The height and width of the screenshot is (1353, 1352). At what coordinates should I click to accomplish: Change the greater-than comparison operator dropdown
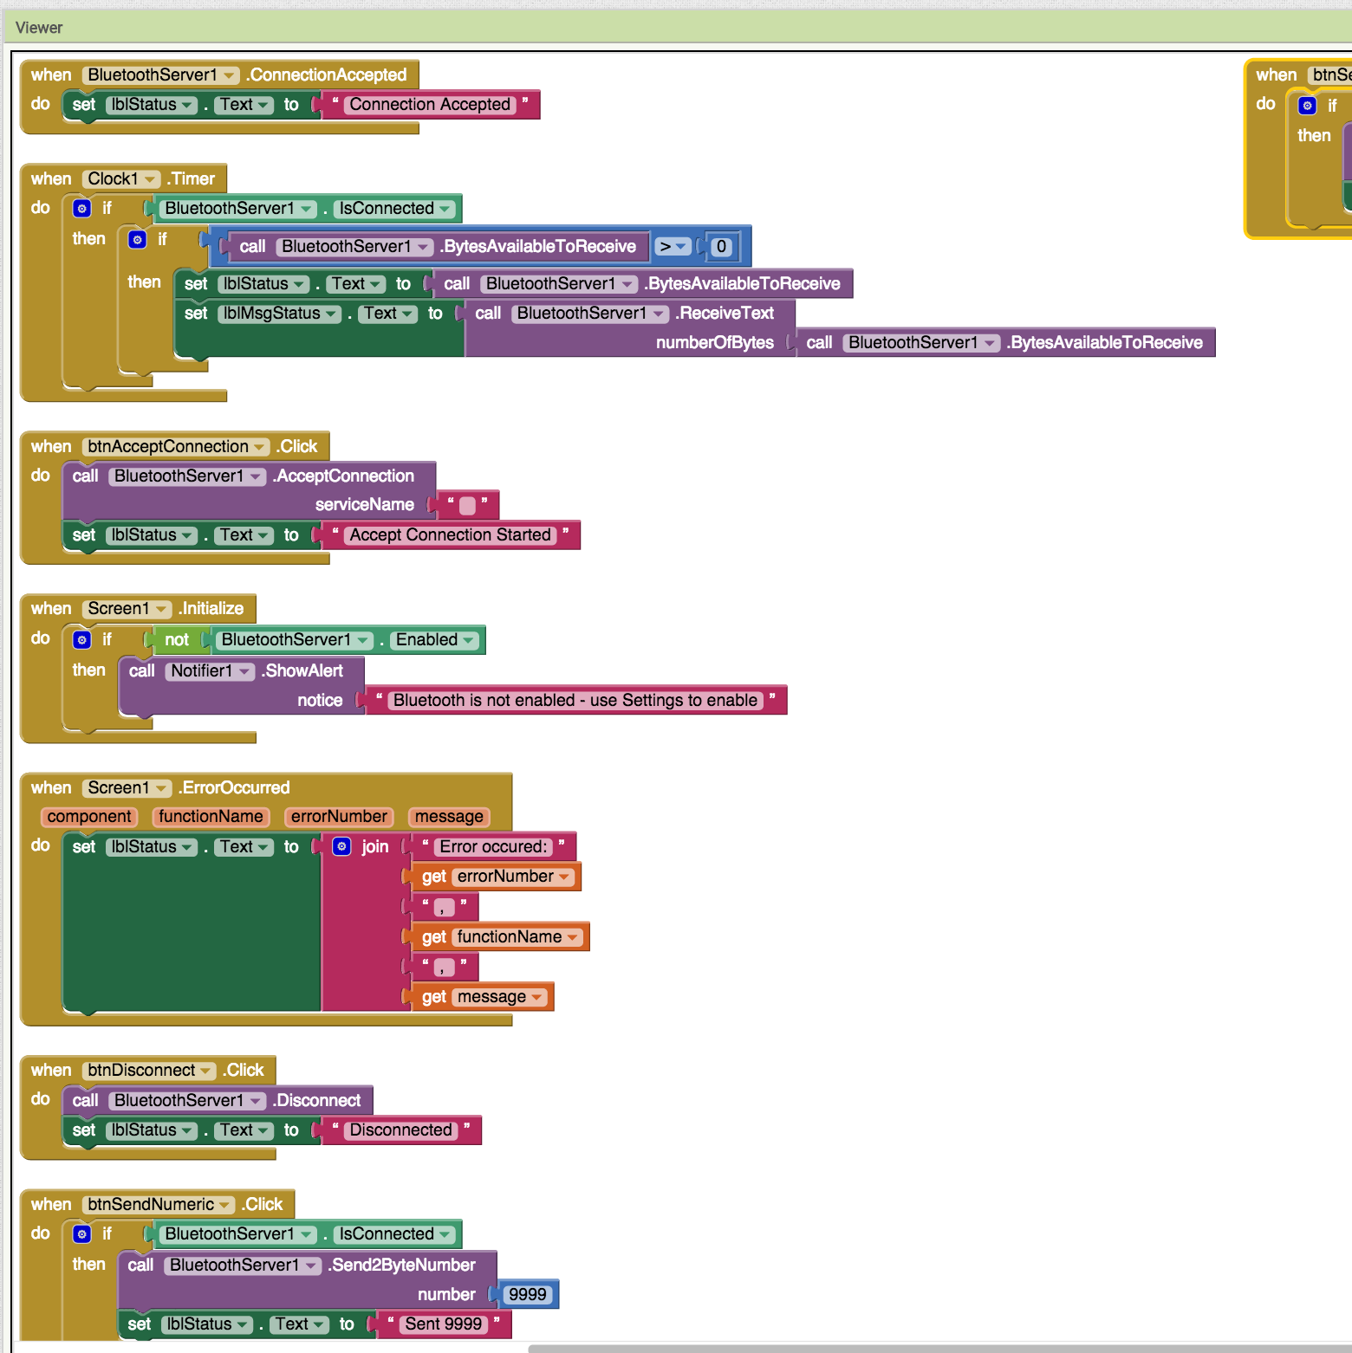point(673,247)
